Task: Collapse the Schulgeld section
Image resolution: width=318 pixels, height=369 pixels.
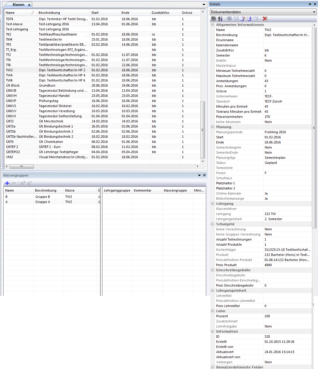Action: coord(213,224)
